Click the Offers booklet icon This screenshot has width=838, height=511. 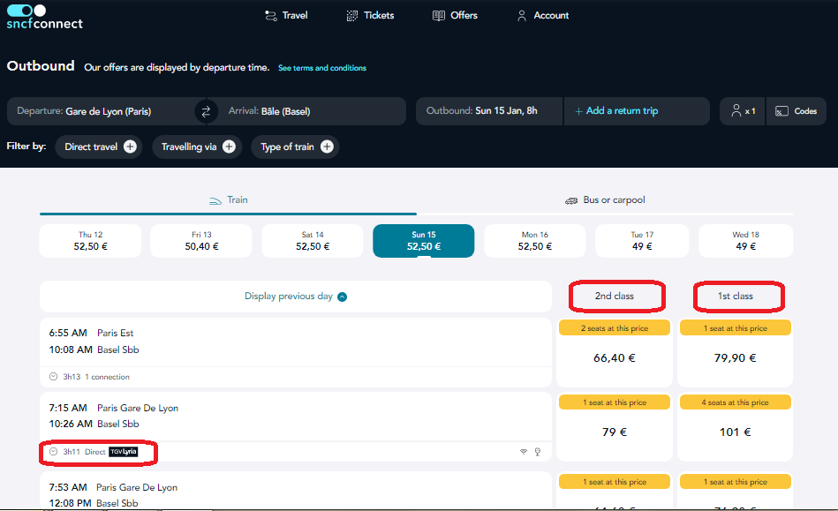[439, 16]
